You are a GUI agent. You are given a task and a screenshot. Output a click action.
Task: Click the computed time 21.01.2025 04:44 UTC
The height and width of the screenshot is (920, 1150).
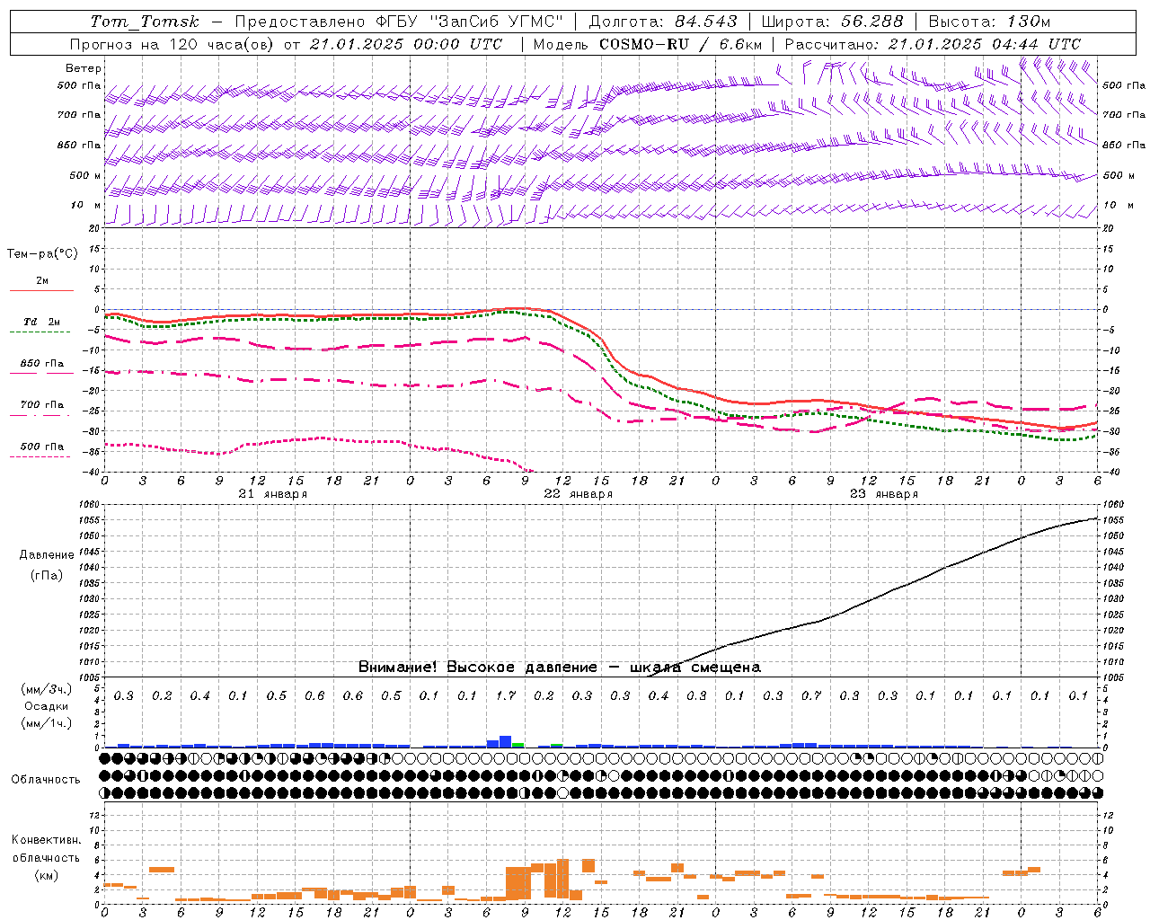tap(985, 44)
